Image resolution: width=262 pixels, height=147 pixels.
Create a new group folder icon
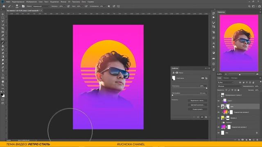click(x=250, y=140)
